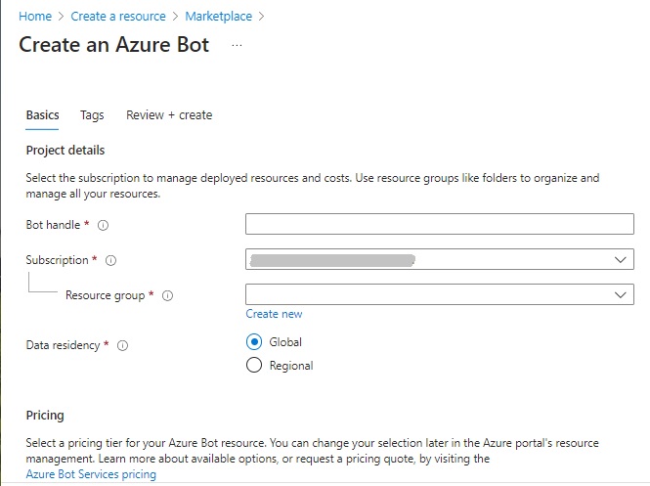Click Create new resource group link
The width and height of the screenshot is (650, 486).
pos(274,314)
